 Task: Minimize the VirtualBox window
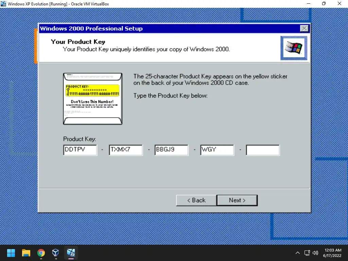click(309, 3)
